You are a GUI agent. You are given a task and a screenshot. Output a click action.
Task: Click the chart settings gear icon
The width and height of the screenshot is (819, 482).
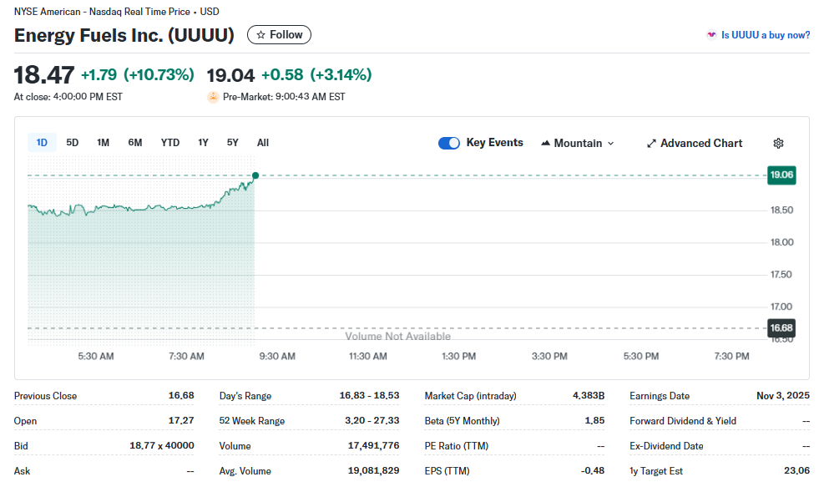click(x=778, y=143)
